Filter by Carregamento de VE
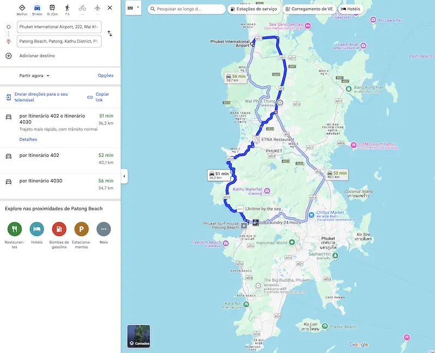The width and height of the screenshot is (435, 353). [309, 9]
